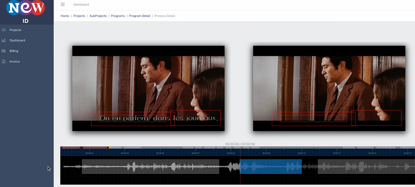Click the right video preview without subtitles
The image size is (415, 187).
tap(329, 88)
